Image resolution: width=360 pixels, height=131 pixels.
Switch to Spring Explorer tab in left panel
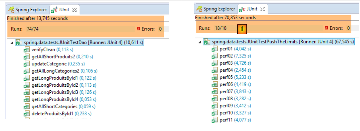28,10
